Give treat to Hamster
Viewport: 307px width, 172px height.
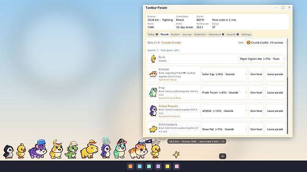point(256,74)
